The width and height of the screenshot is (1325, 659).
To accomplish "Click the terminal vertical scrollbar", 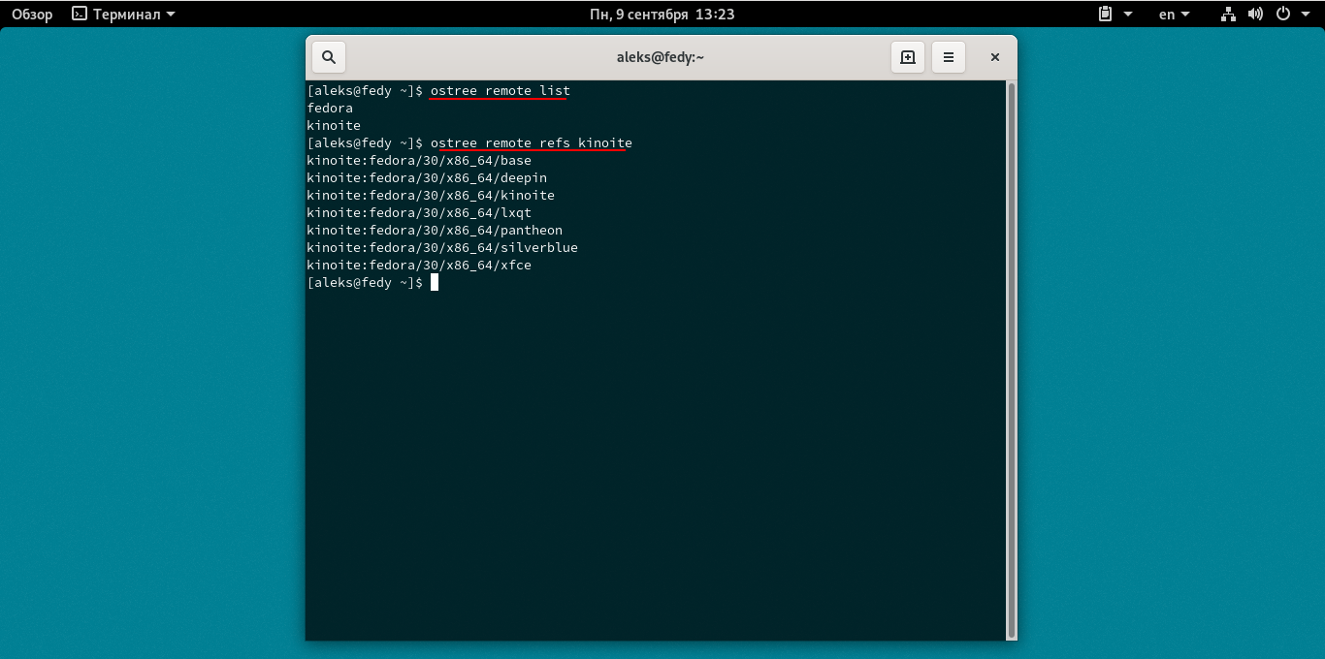I will click(x=1012, y=359).
